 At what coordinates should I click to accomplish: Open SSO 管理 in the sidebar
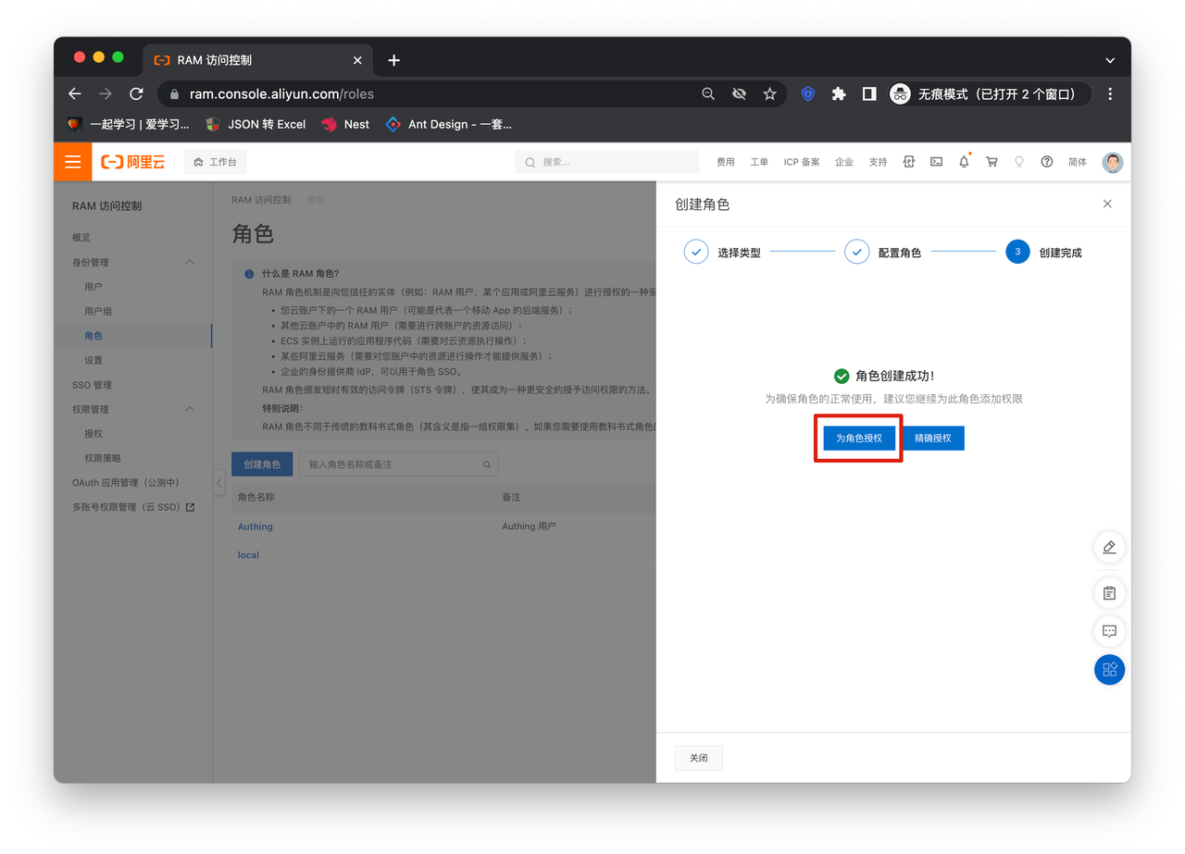pyautogui.click(x=92, y=385)
